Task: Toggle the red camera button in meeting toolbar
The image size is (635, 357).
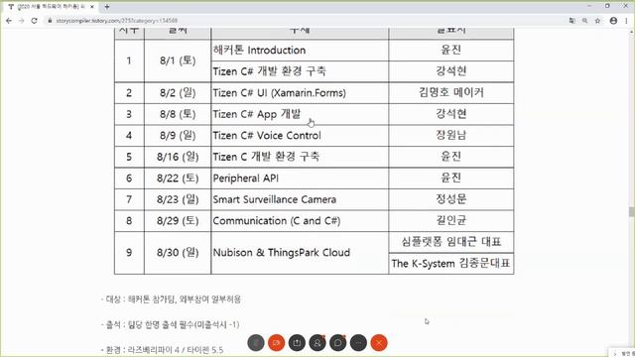Action: pos(277,343)
